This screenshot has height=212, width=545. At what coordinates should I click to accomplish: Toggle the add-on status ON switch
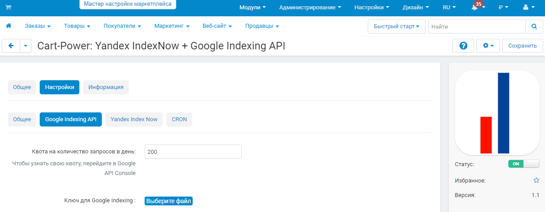tap(524, 164)
